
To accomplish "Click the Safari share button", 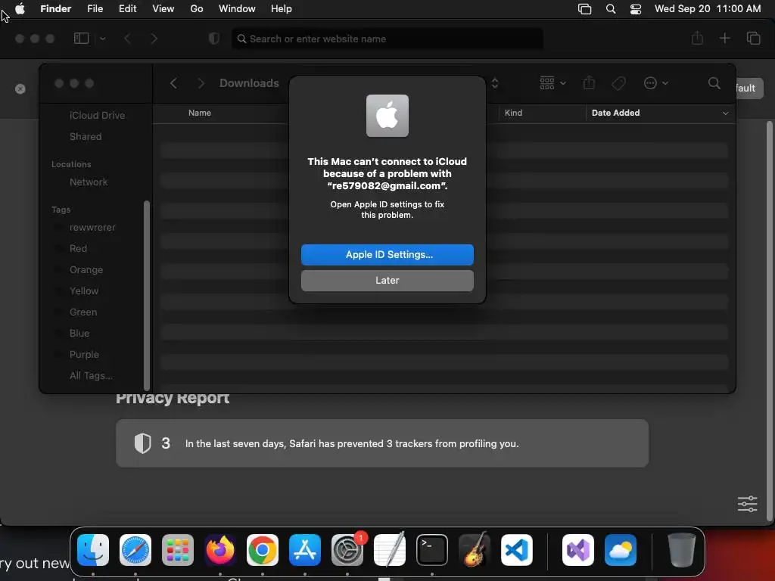I will tap(697, 38).
